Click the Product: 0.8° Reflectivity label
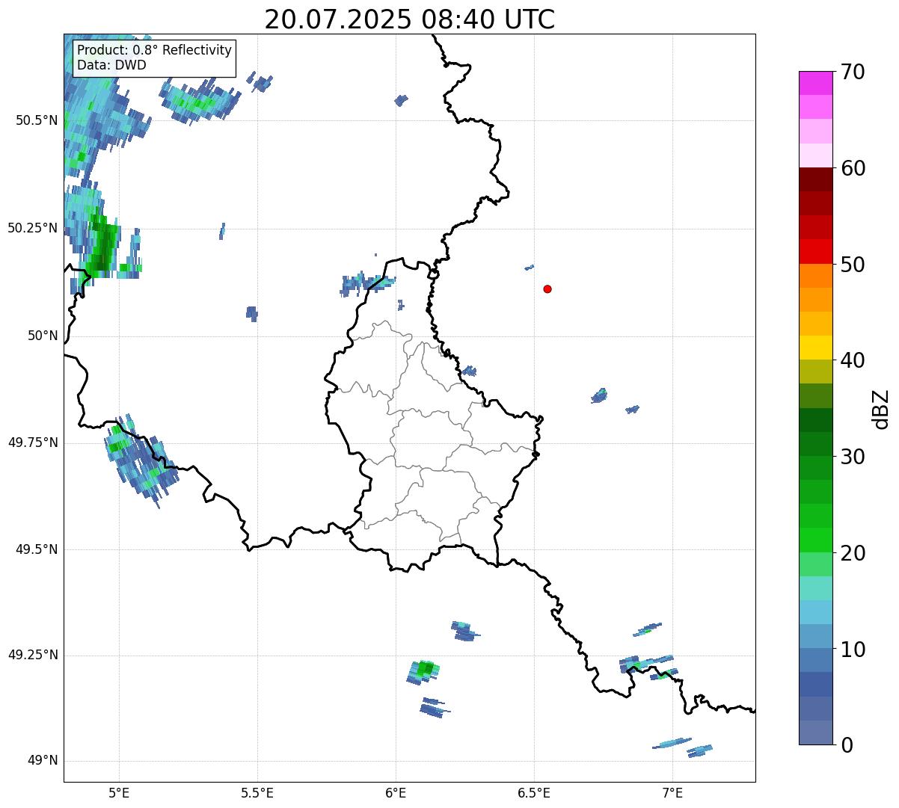The height and width of the screenshot is (808, 899). click(x=155, y=50)
